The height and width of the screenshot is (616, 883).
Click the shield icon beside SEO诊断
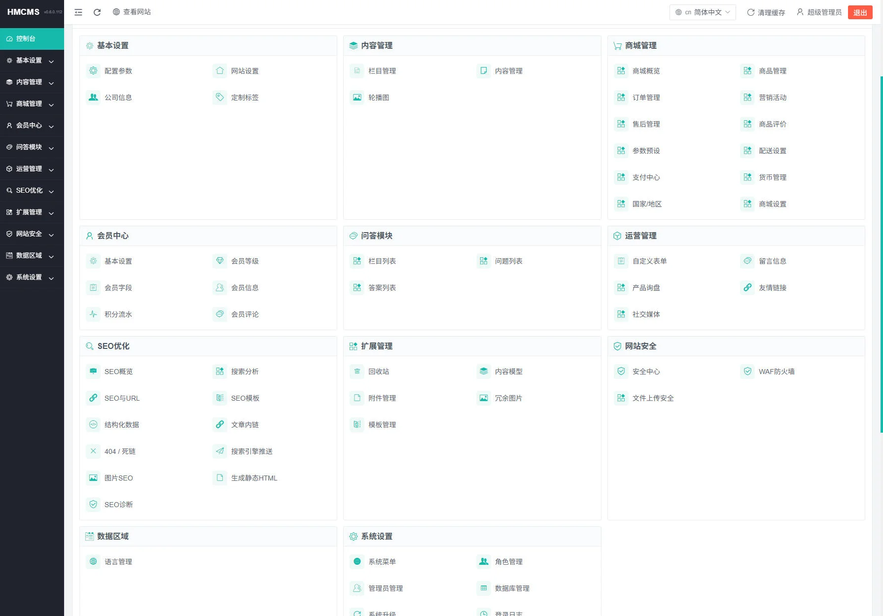coord(93,505)
